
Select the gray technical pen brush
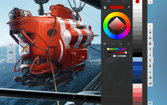coord(150,49)
